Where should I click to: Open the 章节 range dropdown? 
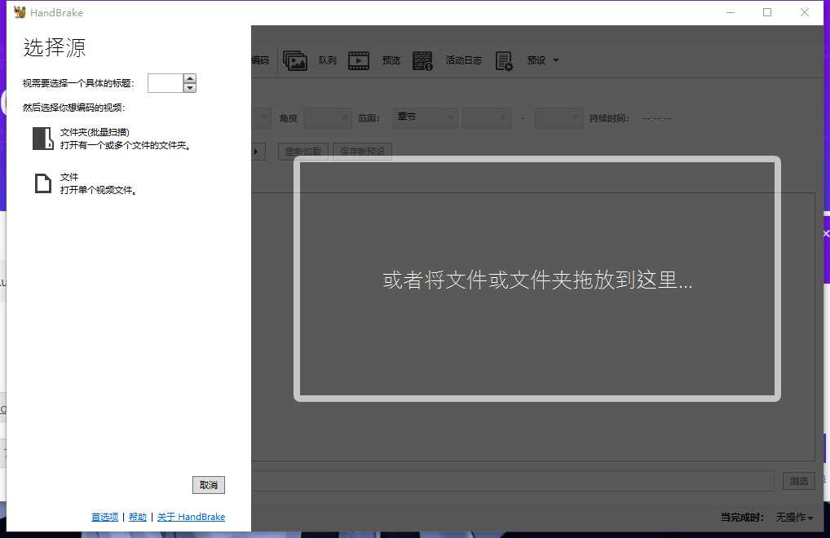point(426,117)
